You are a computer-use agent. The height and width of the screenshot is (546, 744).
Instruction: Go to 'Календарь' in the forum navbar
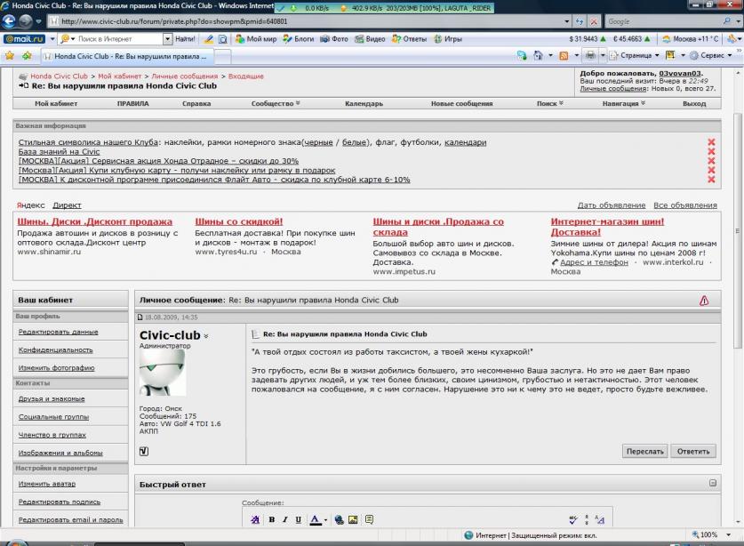coord(363,104)
